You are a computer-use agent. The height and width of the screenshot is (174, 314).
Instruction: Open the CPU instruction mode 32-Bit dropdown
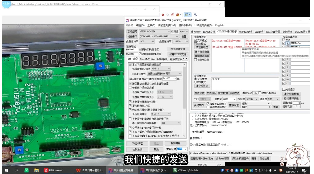(161, 69)
